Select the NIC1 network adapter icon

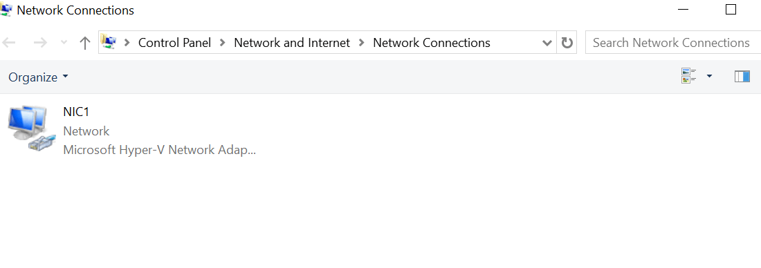(x=29, y=128)
